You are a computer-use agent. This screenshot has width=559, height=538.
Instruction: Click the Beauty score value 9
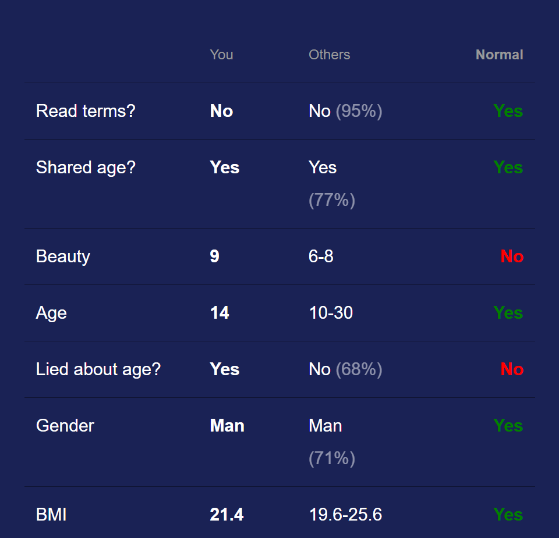(215, 256)
